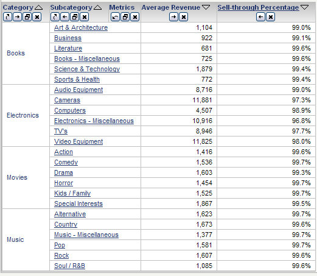The image size is (317, 276).
Task: Move Sell-through Percentage metric left
Action: click(x=260, y=17)
